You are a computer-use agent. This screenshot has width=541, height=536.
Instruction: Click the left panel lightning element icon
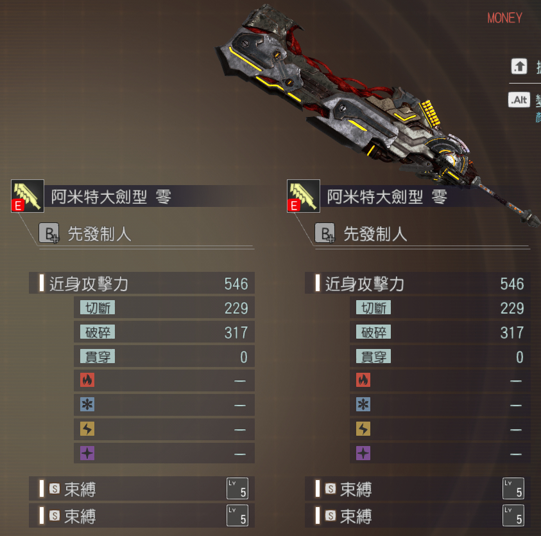coord(87,429)
